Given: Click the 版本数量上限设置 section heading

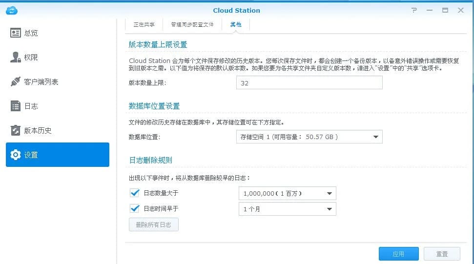Looking at the screenshot, I should [158, 45].
